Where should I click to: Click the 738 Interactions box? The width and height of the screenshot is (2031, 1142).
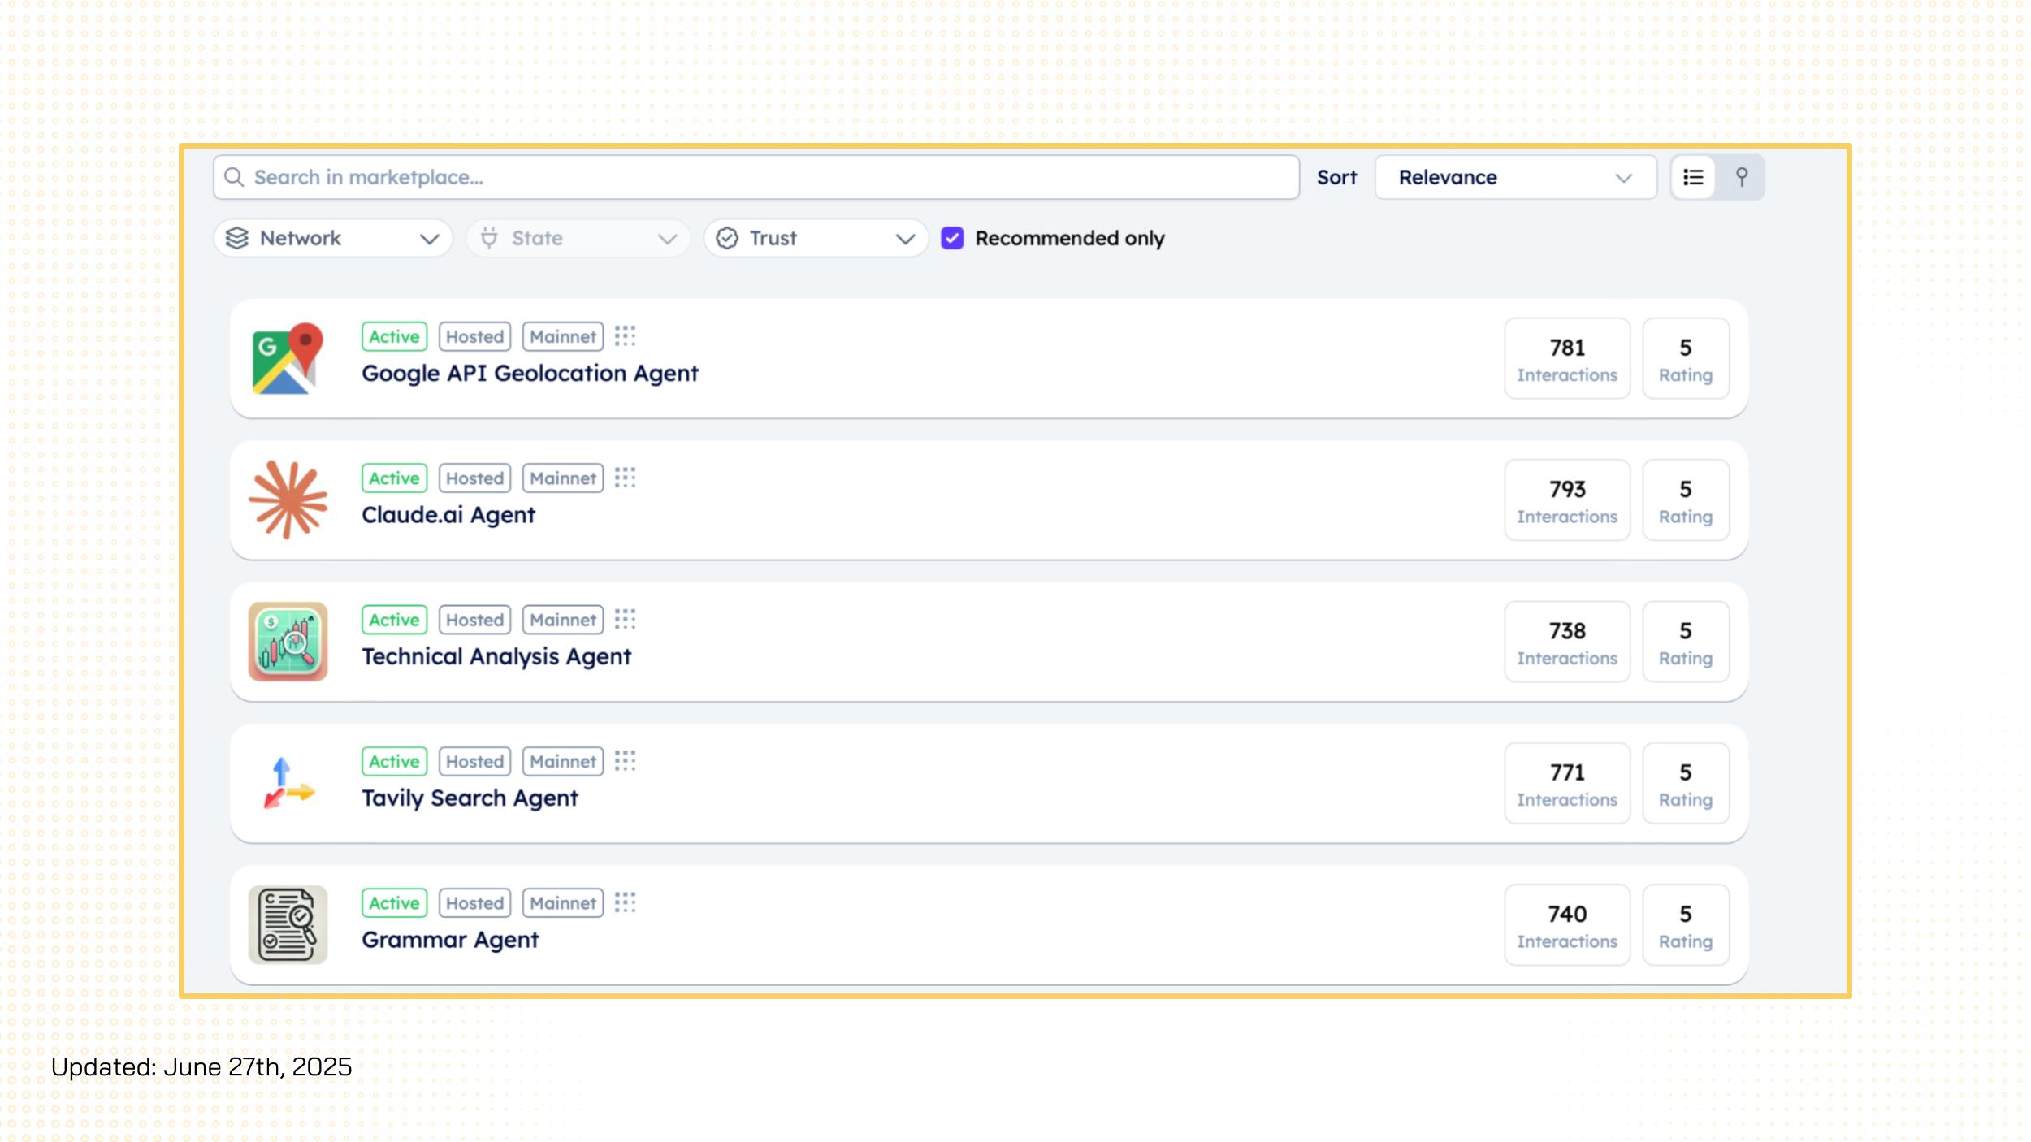pyautogui.click(x=1567, y=642)
